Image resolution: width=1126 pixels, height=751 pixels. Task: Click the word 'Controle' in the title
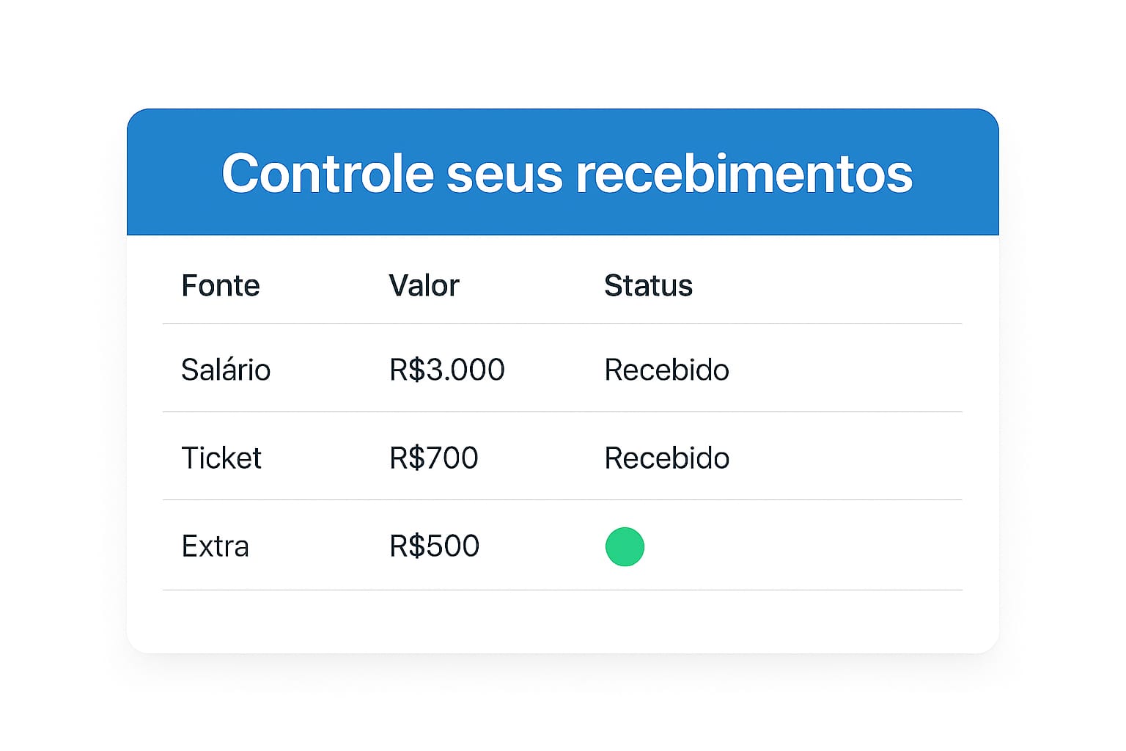tap(328, 174)
